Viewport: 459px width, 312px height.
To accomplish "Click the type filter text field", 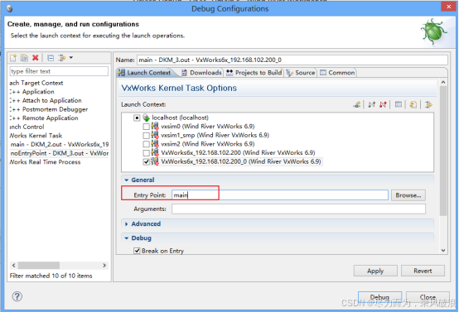I will (59, 71).
